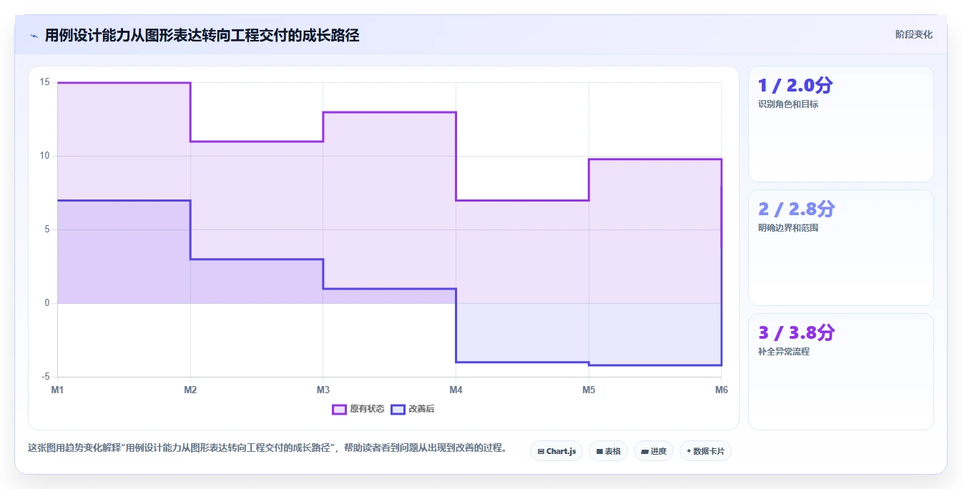Click the 3 / 3.8分 score value
The width and height of the screenshot is (962, 489).
pyautogui.click(x=797, y=332)
